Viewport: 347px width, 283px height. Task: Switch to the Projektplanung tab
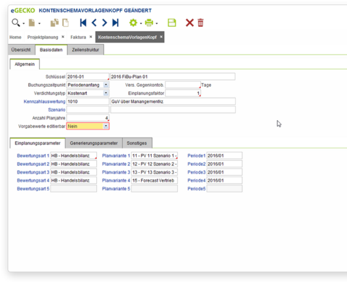(43, 37)
